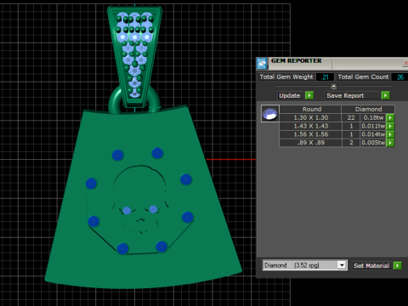Image resolution: width=408 pixels, height=306 pixels.
Task: Click the Gem Reporter logo icon
Action: coord(262,64)
